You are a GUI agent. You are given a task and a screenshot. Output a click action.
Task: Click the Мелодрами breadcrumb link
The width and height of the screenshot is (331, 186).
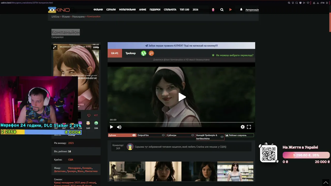point(78,17)
